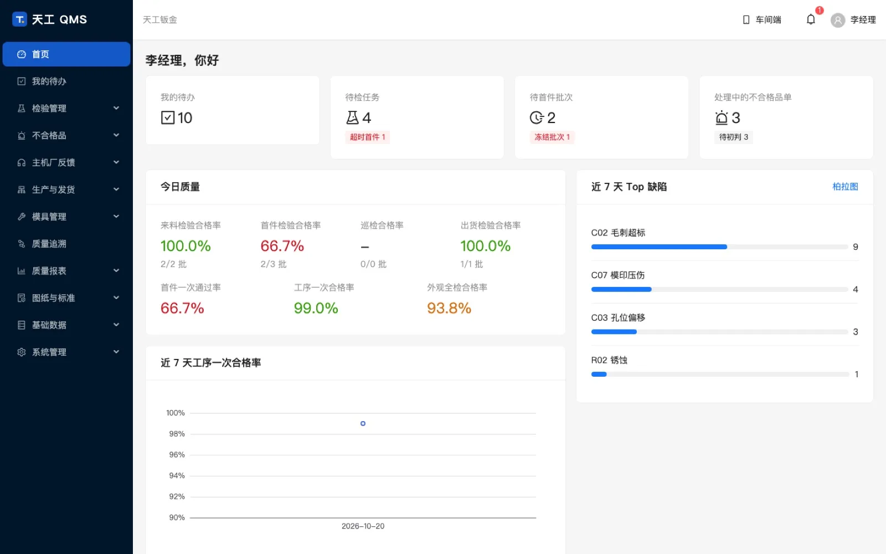Click the 超时首件 1 tag
This screenshot has height=554, width=886.
368,137
